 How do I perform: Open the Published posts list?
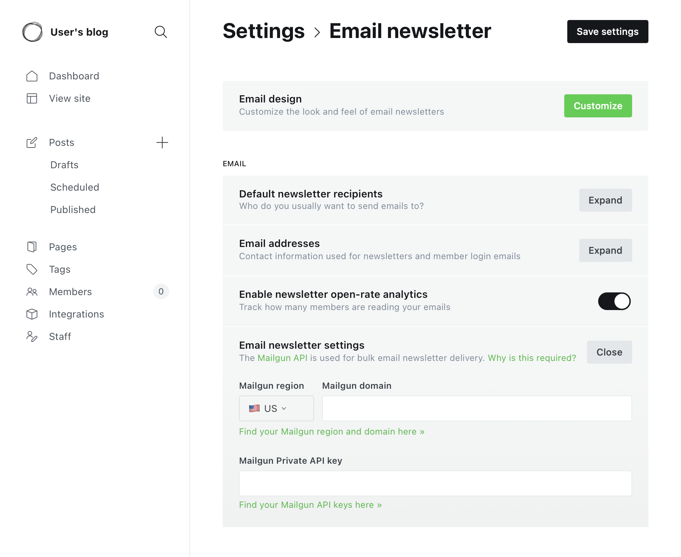click(73, 209)
